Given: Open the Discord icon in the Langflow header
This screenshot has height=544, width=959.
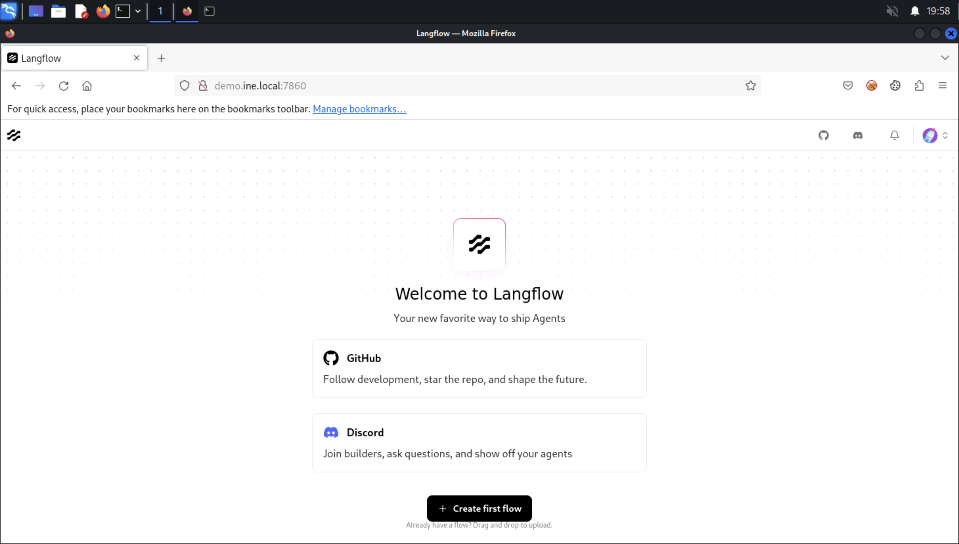Looking at the screenshot, I should [858, 135].
